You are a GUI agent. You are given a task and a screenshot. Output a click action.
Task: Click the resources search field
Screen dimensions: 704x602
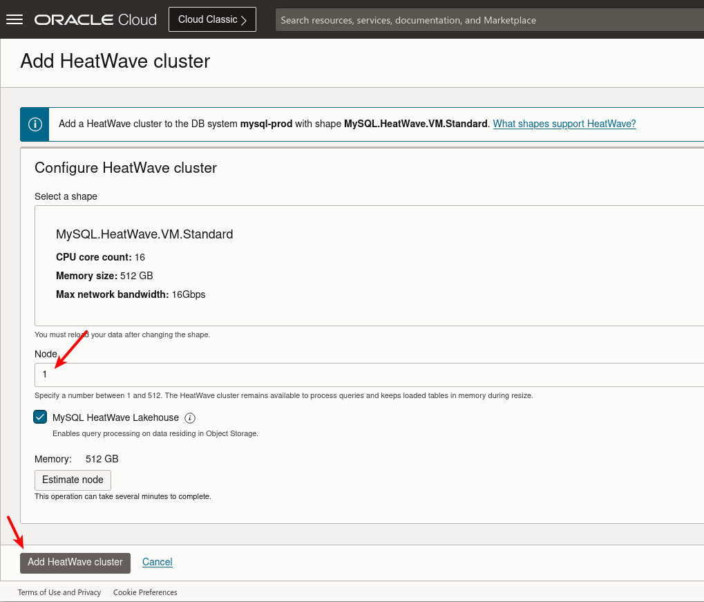pos(489,20)
